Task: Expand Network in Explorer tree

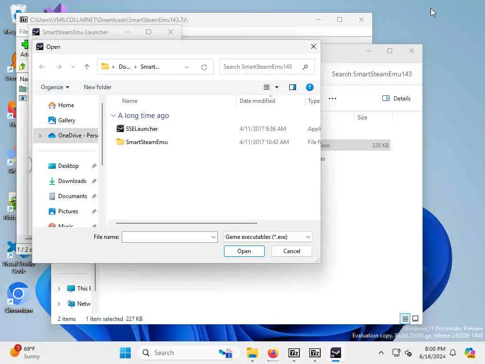Action: tap(59, 304)
